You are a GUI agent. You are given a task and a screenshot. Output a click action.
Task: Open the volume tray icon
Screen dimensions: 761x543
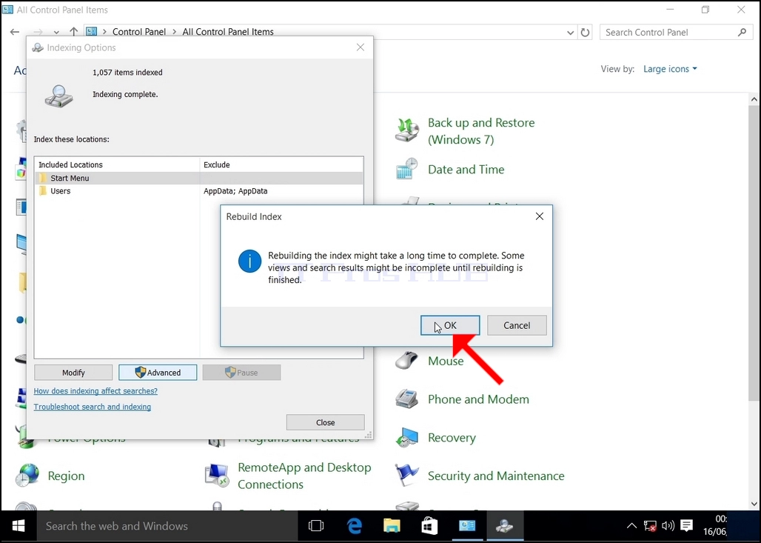click(668, 525)
